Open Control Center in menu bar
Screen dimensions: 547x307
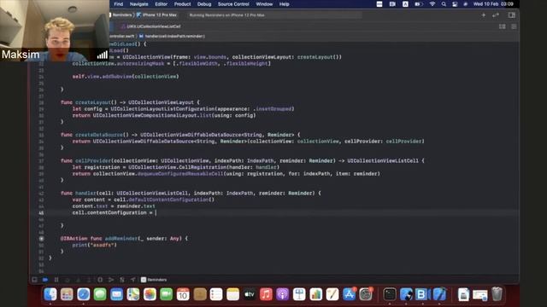(x=455, y=4)
